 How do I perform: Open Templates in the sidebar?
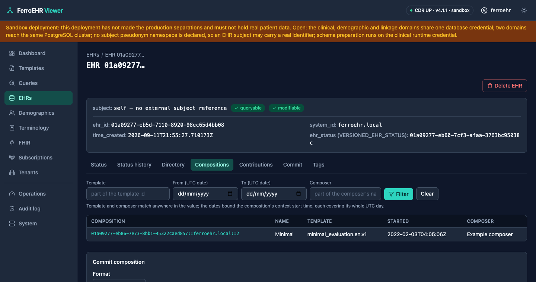[38, 68]
